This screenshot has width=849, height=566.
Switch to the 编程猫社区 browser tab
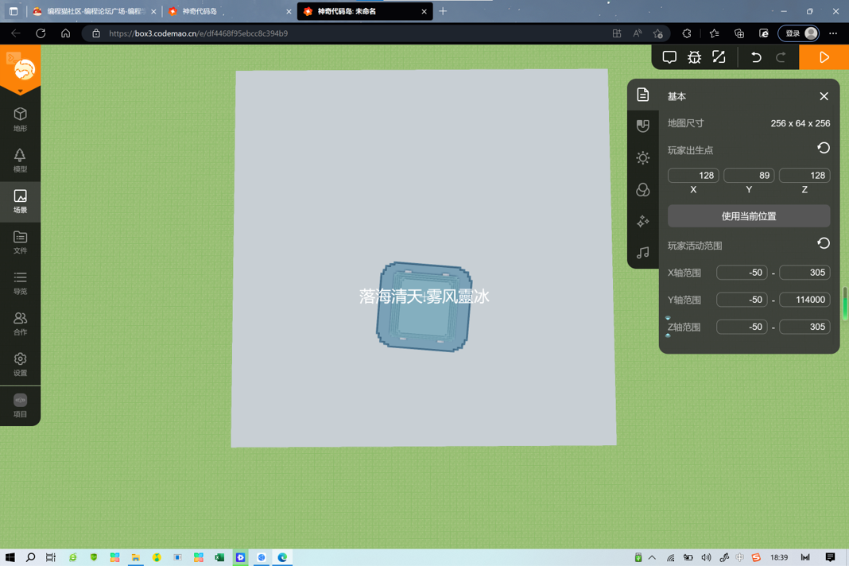point(95,11)
